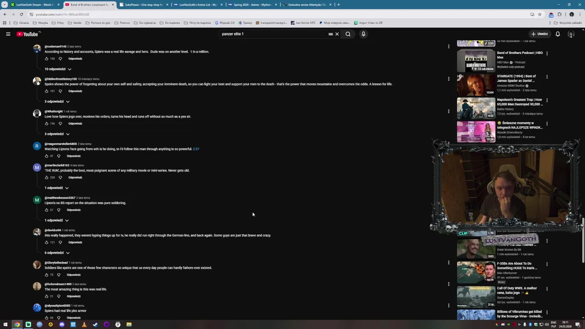Expand 3 odpowiedzi under @Whatisright comment
585x329 pixels.
[57, 134]
